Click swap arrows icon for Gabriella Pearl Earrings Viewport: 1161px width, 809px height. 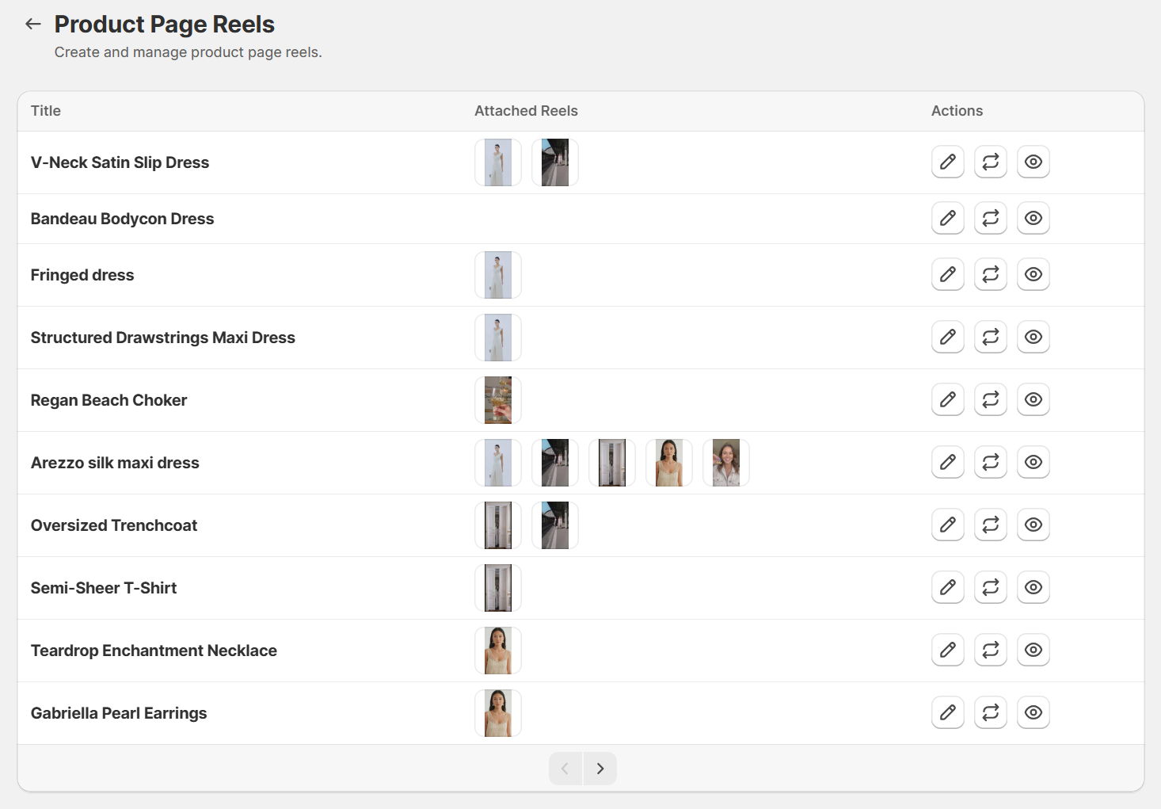click(x=990, y=712)
